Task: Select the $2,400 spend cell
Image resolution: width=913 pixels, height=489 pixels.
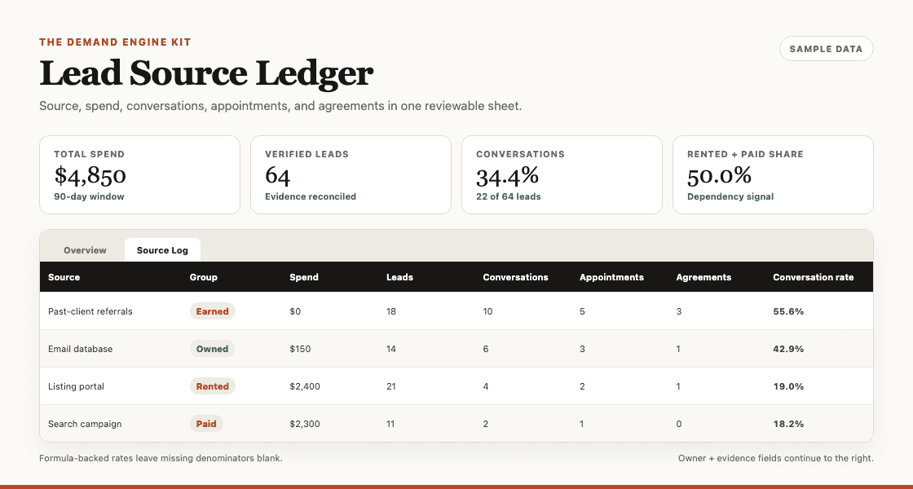Action: pos(305,386)
